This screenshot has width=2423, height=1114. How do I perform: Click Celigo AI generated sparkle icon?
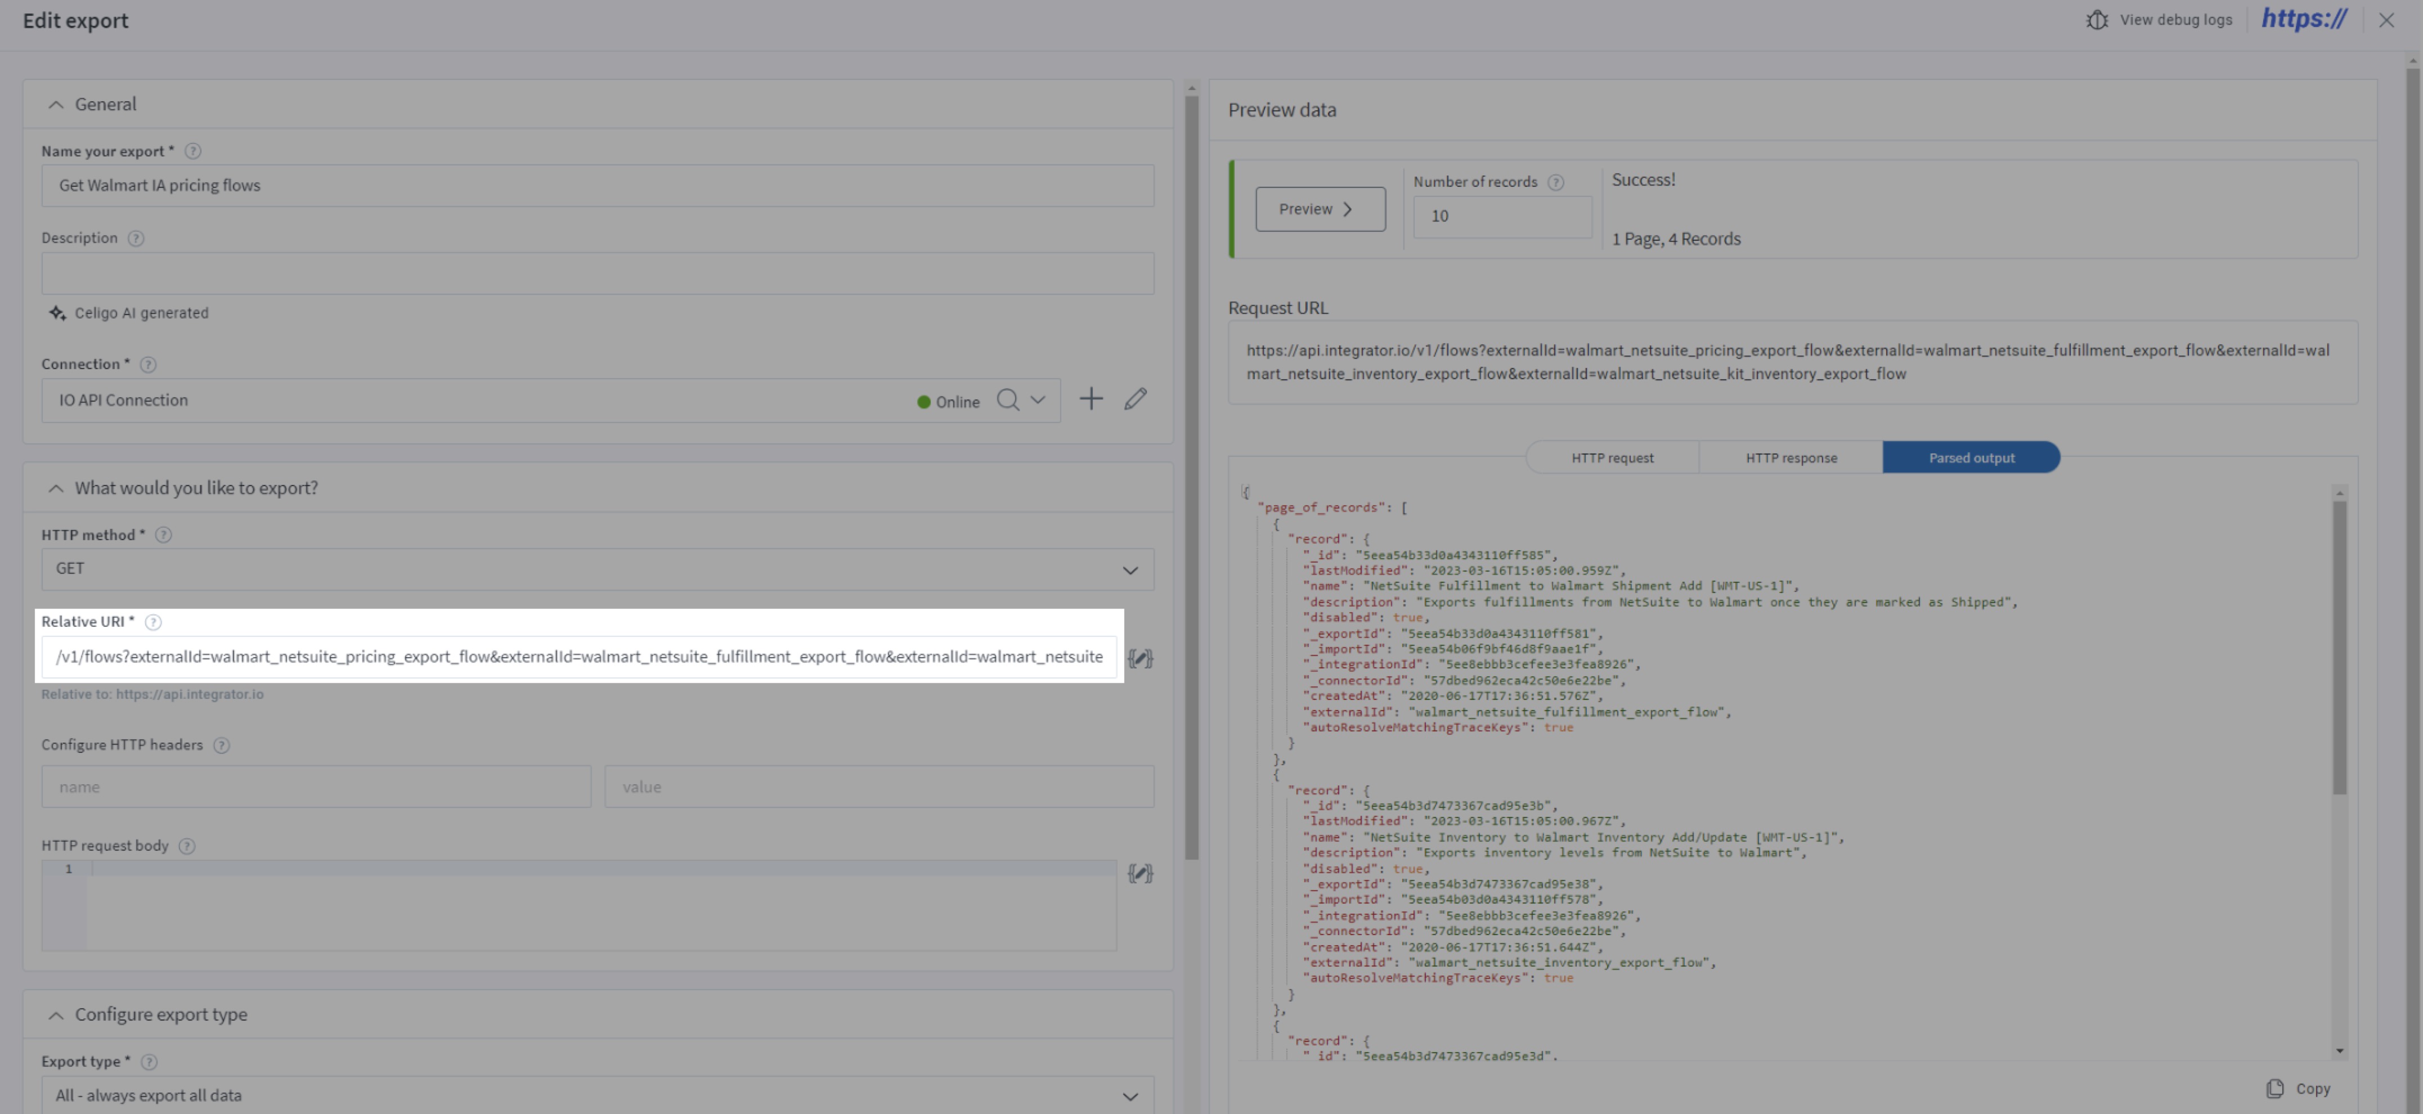click(57, 313)
